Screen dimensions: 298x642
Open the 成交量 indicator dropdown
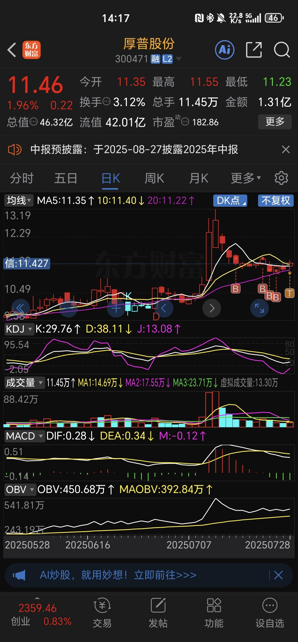24,383
